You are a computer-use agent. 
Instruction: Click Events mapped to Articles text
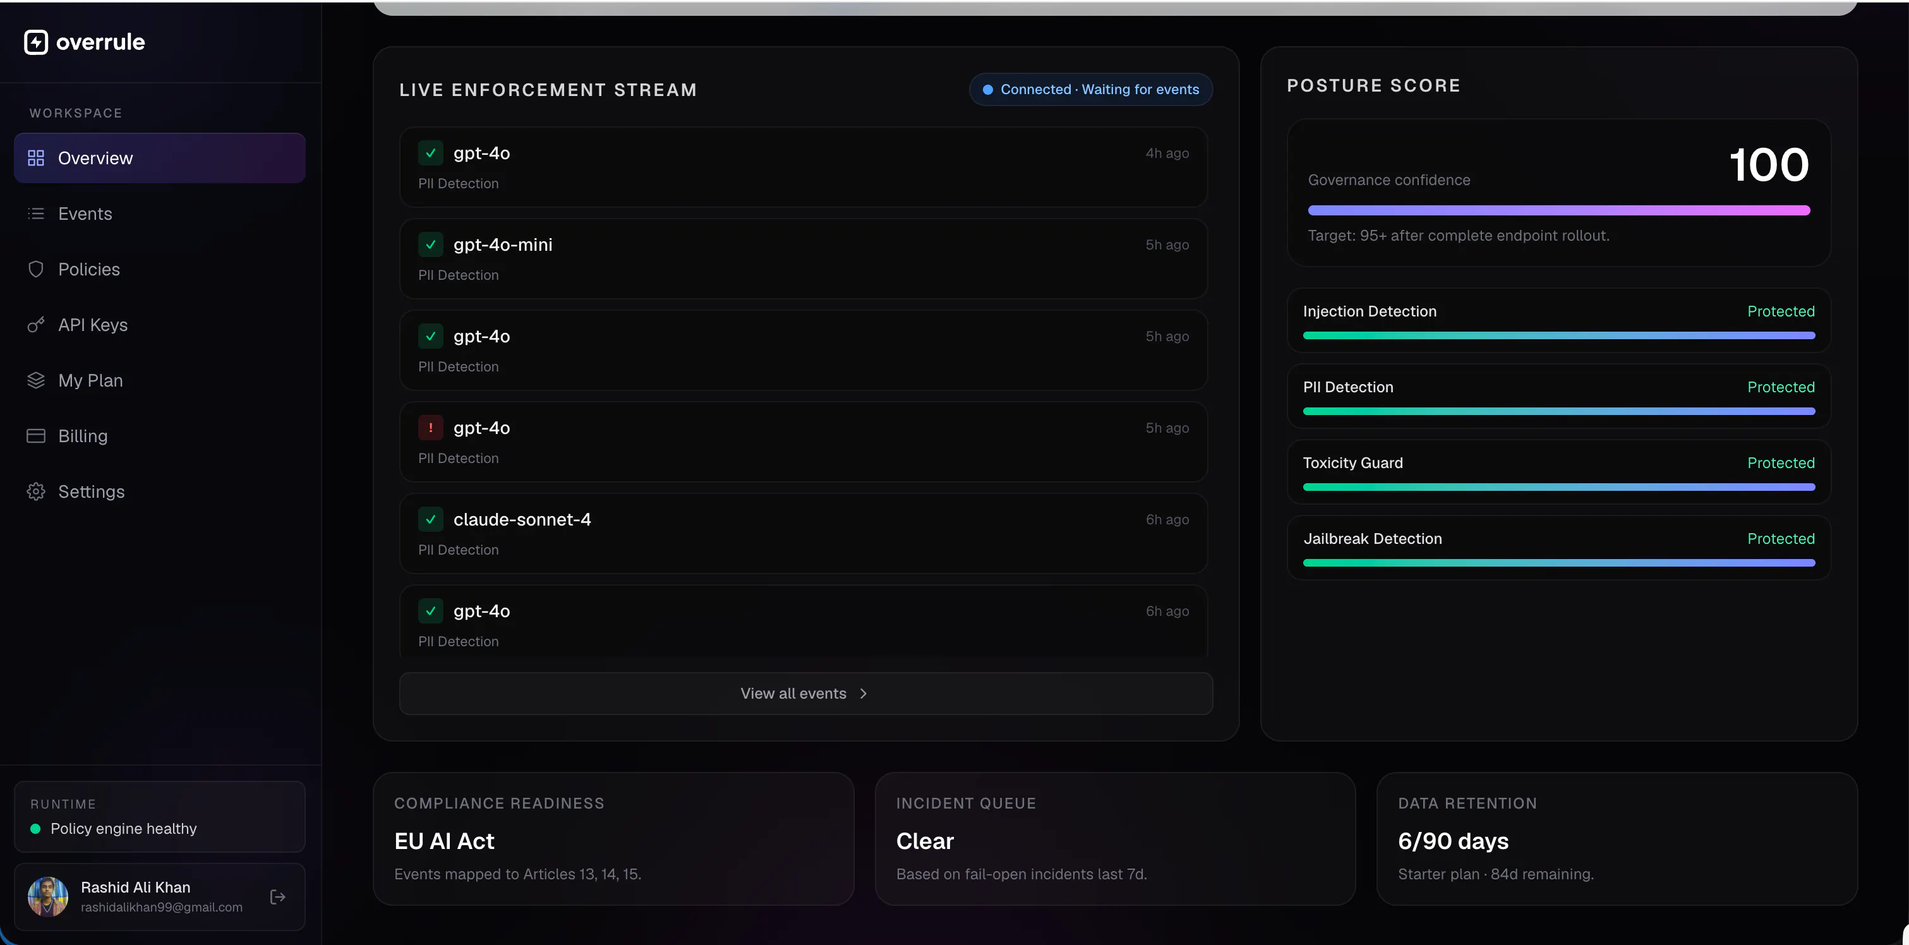tap(517, 875)
